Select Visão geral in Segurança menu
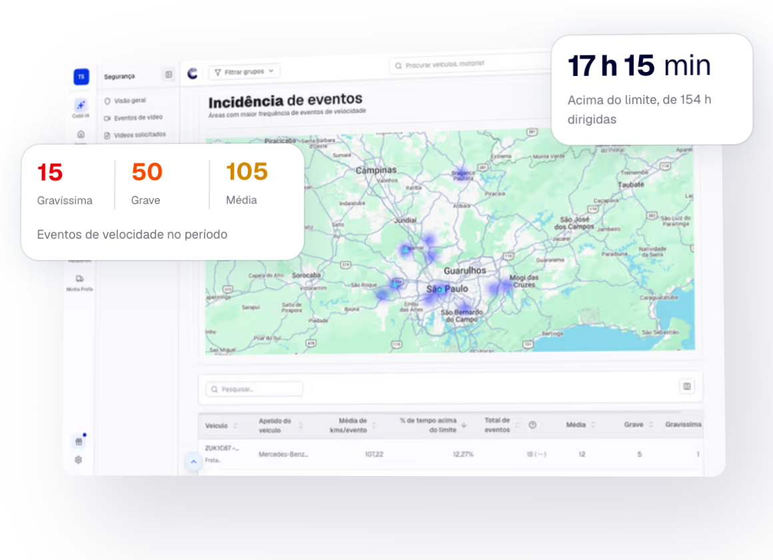Viewport: 773px width, 560px height. [130, 101]
